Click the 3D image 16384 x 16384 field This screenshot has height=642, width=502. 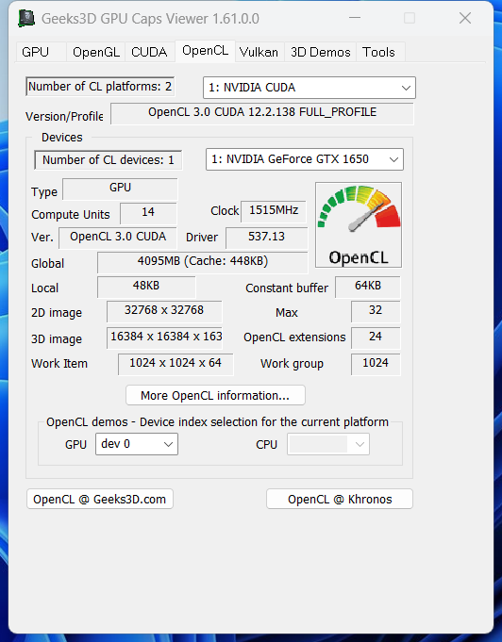164,337
